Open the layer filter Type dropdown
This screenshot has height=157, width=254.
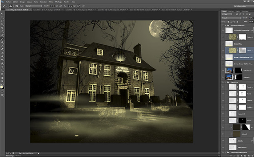click(x=227, y=14)
